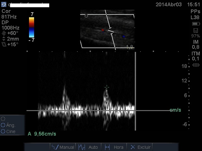Click the L38 transducer label
This screenshot has width=202, height=151.
195,18
